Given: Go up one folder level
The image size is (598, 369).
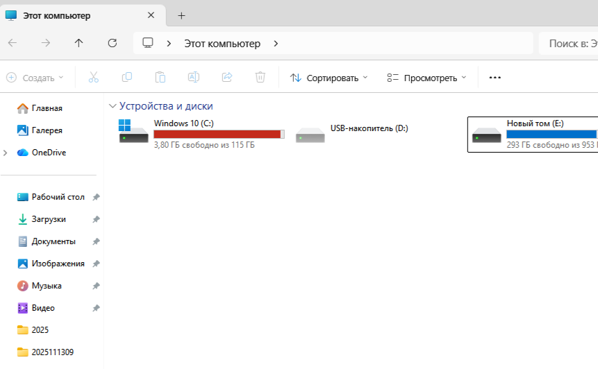Looking at the screenshot, I should click(x=79, y=43).
